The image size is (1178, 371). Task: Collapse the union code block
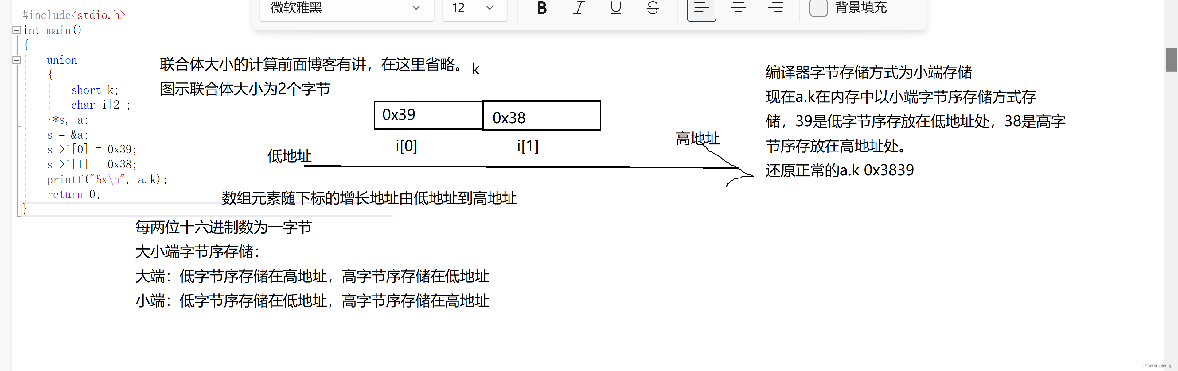click(x=17, y=60)
